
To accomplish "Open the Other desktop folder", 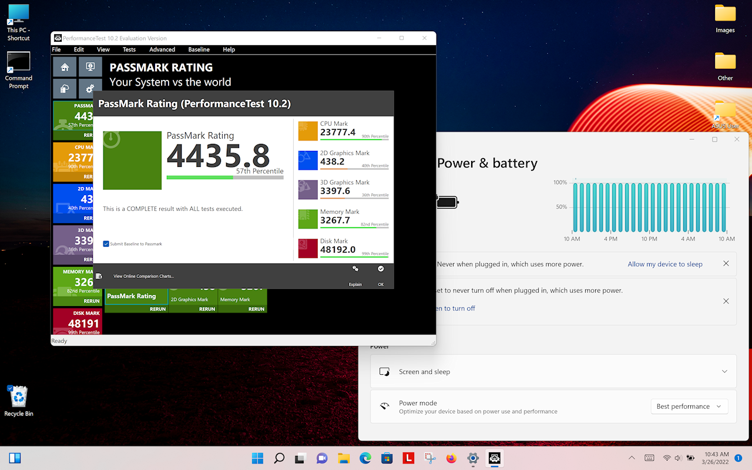I will point(725,66).
